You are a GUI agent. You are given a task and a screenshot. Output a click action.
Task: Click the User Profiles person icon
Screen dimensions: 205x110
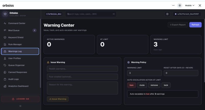5,58
